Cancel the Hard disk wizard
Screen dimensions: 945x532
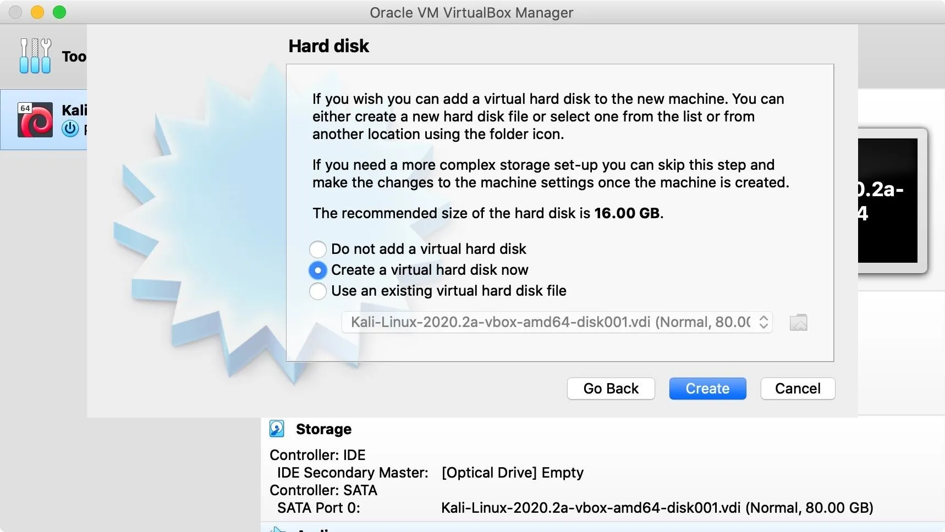point(798,389)
